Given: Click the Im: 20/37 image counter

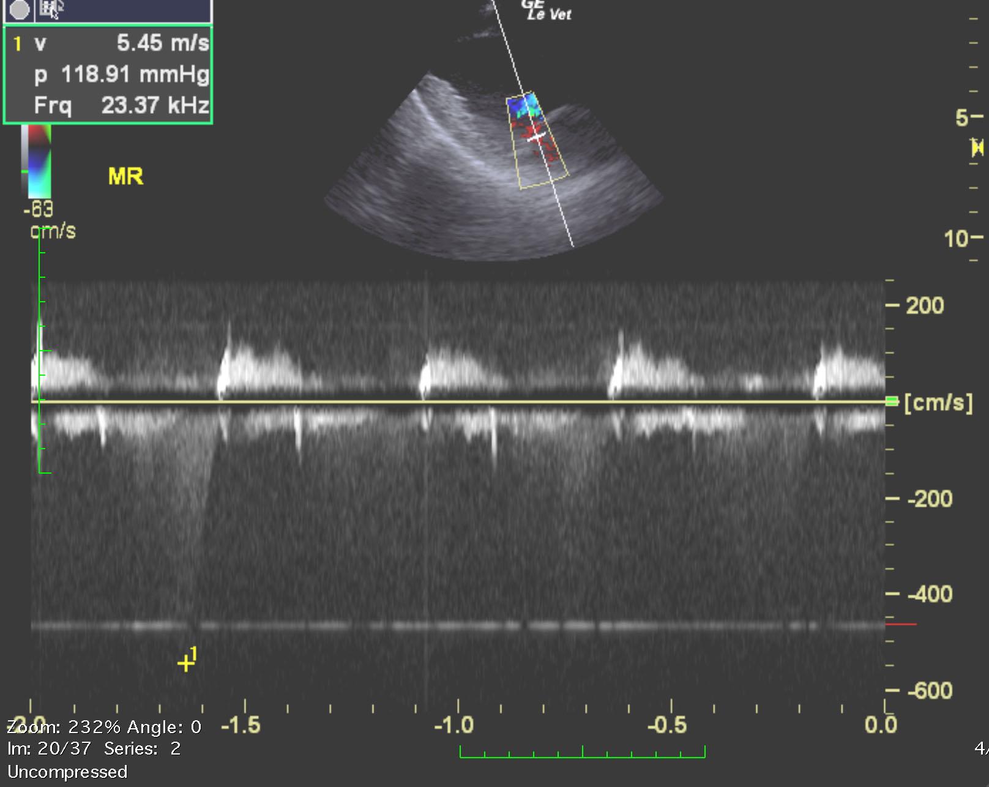Looking at the screenshot, I should 49,748.
